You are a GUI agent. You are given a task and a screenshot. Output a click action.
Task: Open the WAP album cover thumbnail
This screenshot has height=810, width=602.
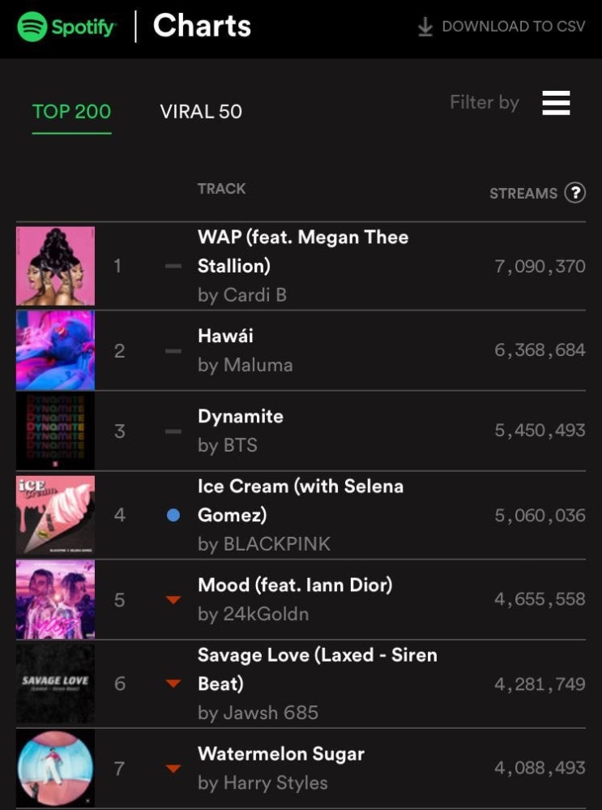(x=55, y=266)
